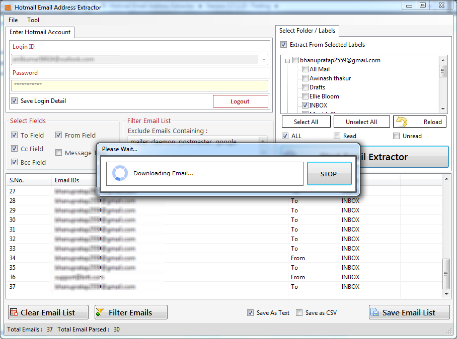Enable the Message checkbox in Select Fields
Screen dimensions: 457x339
coord(58,153)
